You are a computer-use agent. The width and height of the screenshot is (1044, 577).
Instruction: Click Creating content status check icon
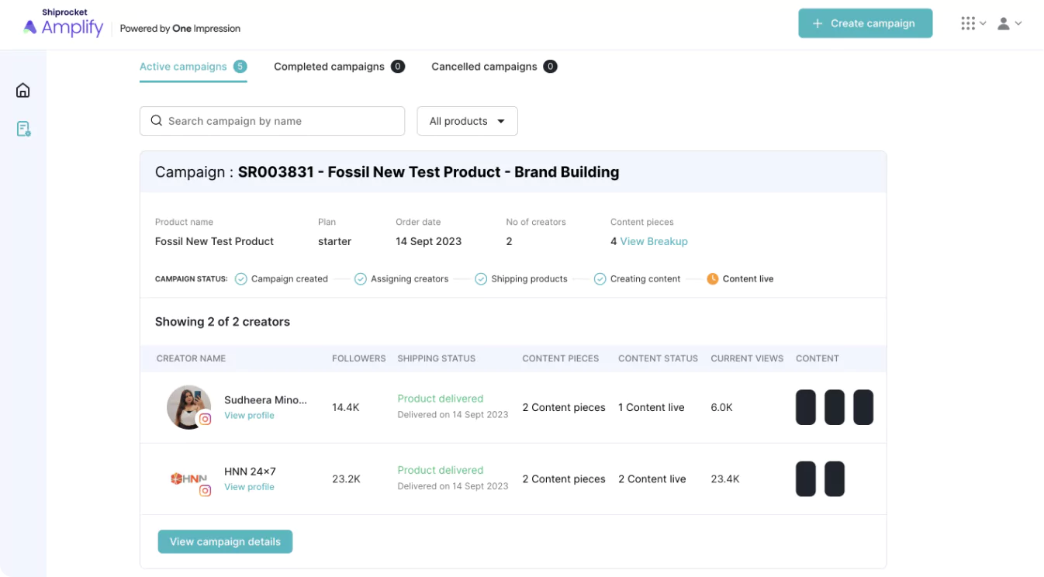coord(600,278)
